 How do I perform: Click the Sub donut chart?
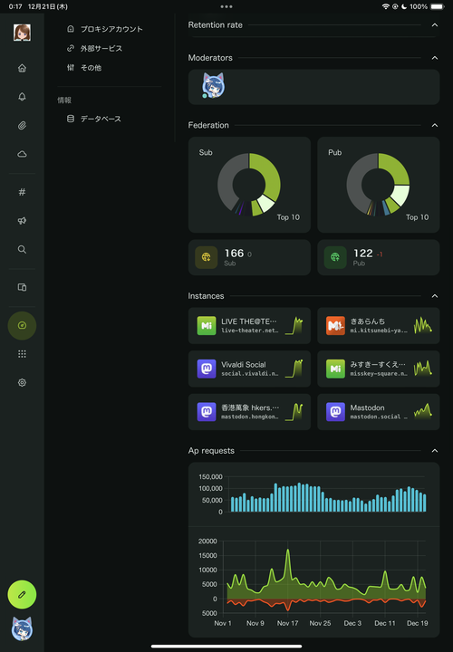249,185
